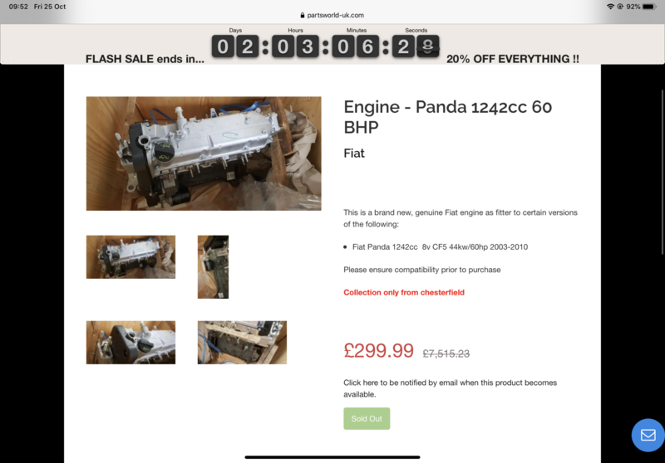
Task: Tap the home indicator bar at bottom
Action: [x=332, y=457]
